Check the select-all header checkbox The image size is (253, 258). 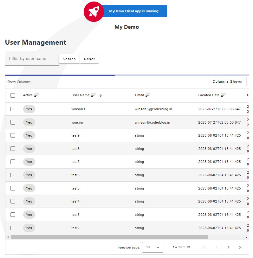[13, 95]
